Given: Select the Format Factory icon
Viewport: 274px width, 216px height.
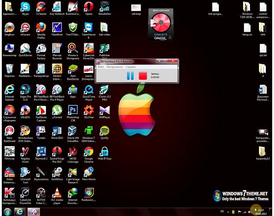Looking at the screenshot, I should tap(41, 51).
